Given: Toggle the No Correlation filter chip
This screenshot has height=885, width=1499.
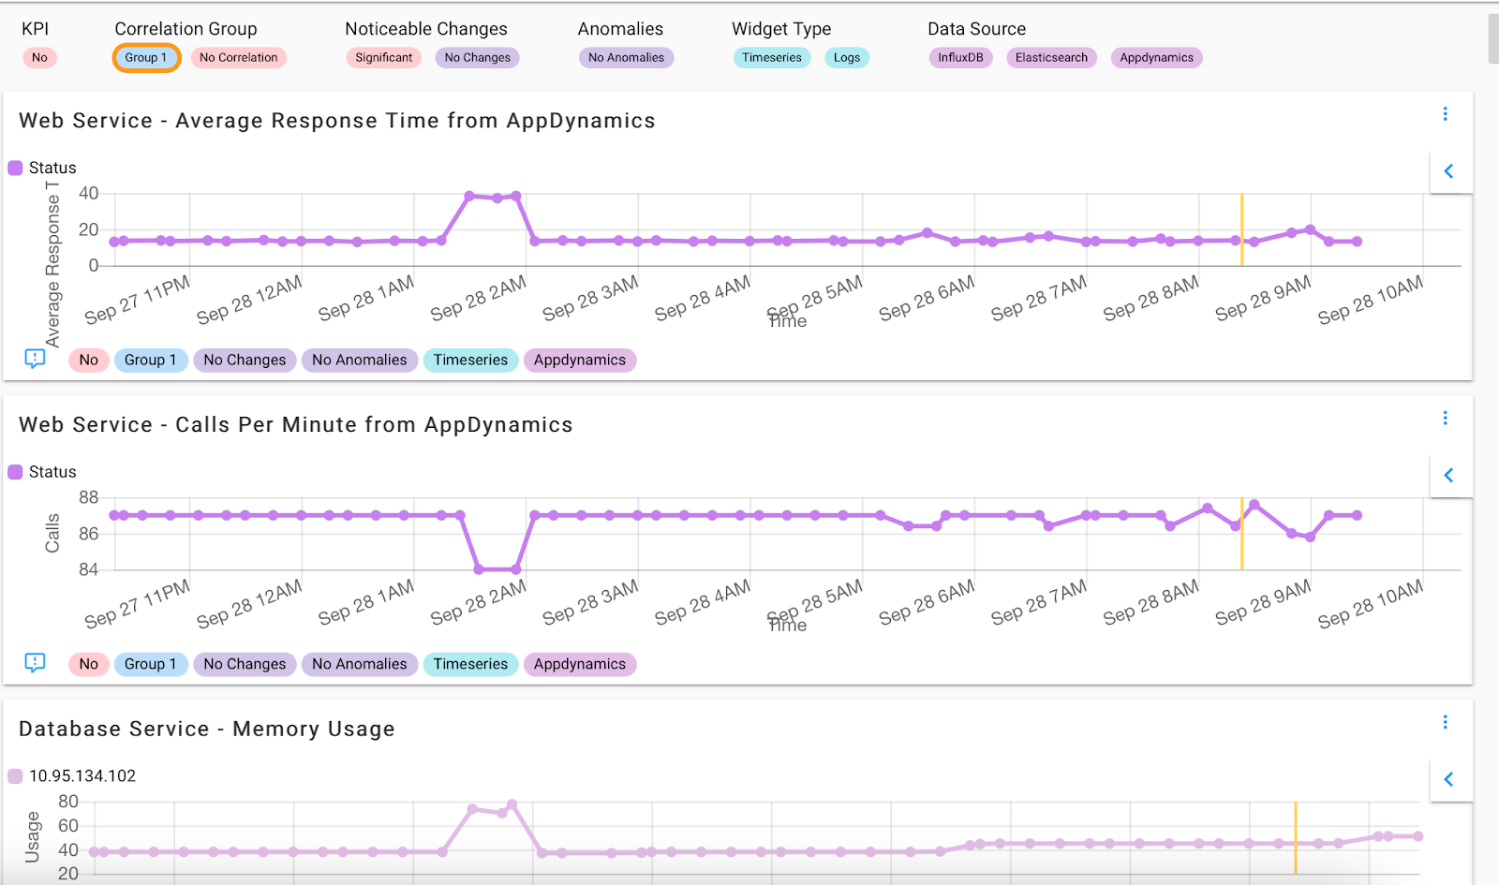Looking at the screenshot, I should tap(238, 57).
